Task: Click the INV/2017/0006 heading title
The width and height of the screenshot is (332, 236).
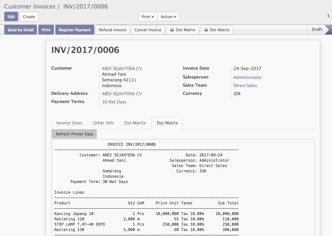Action: tap(85, 50)
